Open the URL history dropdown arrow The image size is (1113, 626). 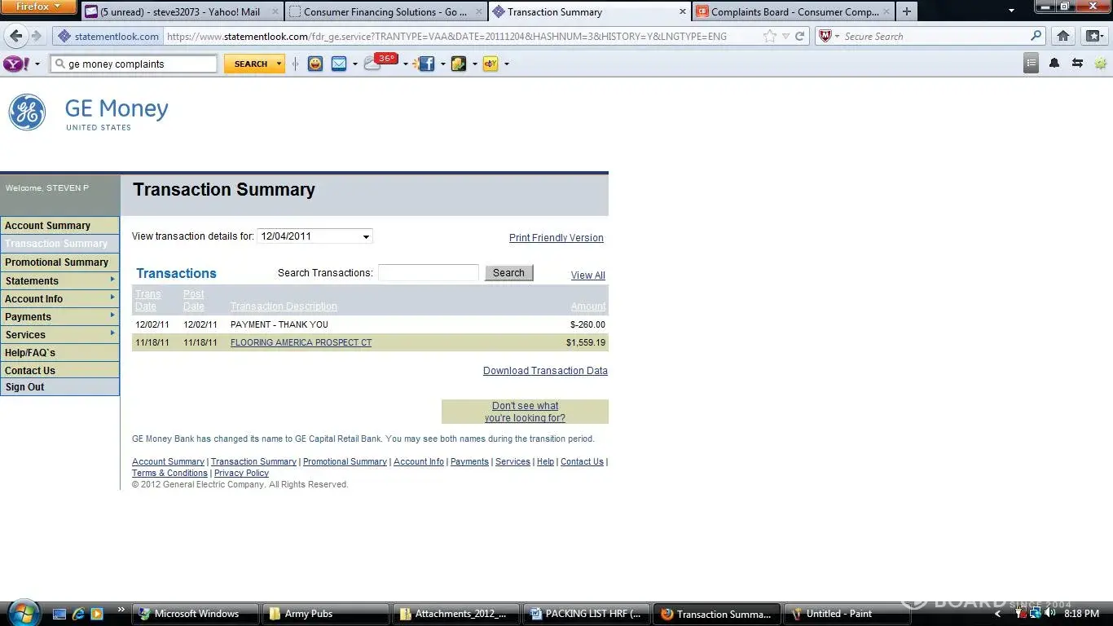point(785,36)
